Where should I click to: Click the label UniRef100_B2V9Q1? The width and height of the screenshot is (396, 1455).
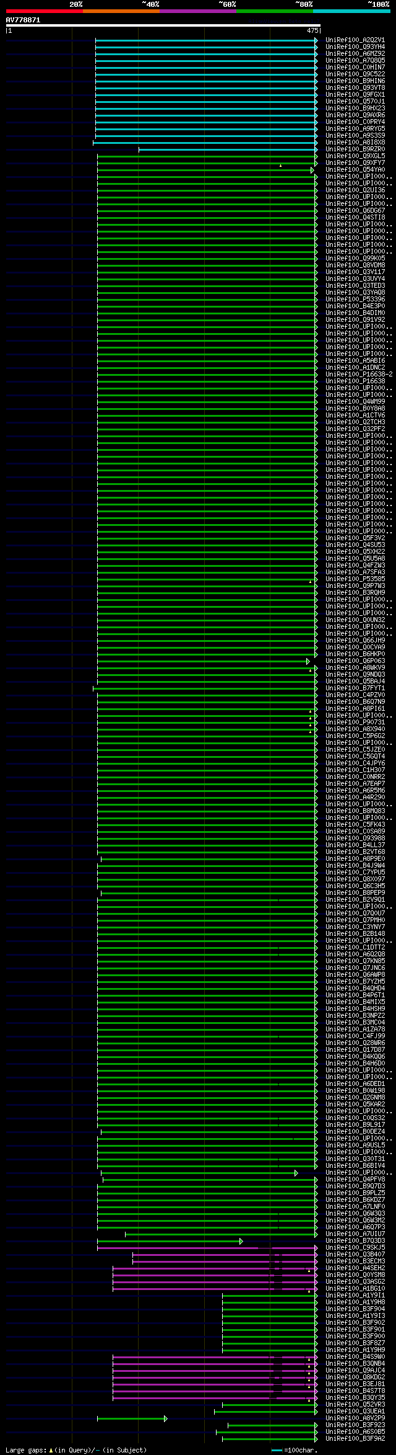pyautogui.click(x=355, y=899)
